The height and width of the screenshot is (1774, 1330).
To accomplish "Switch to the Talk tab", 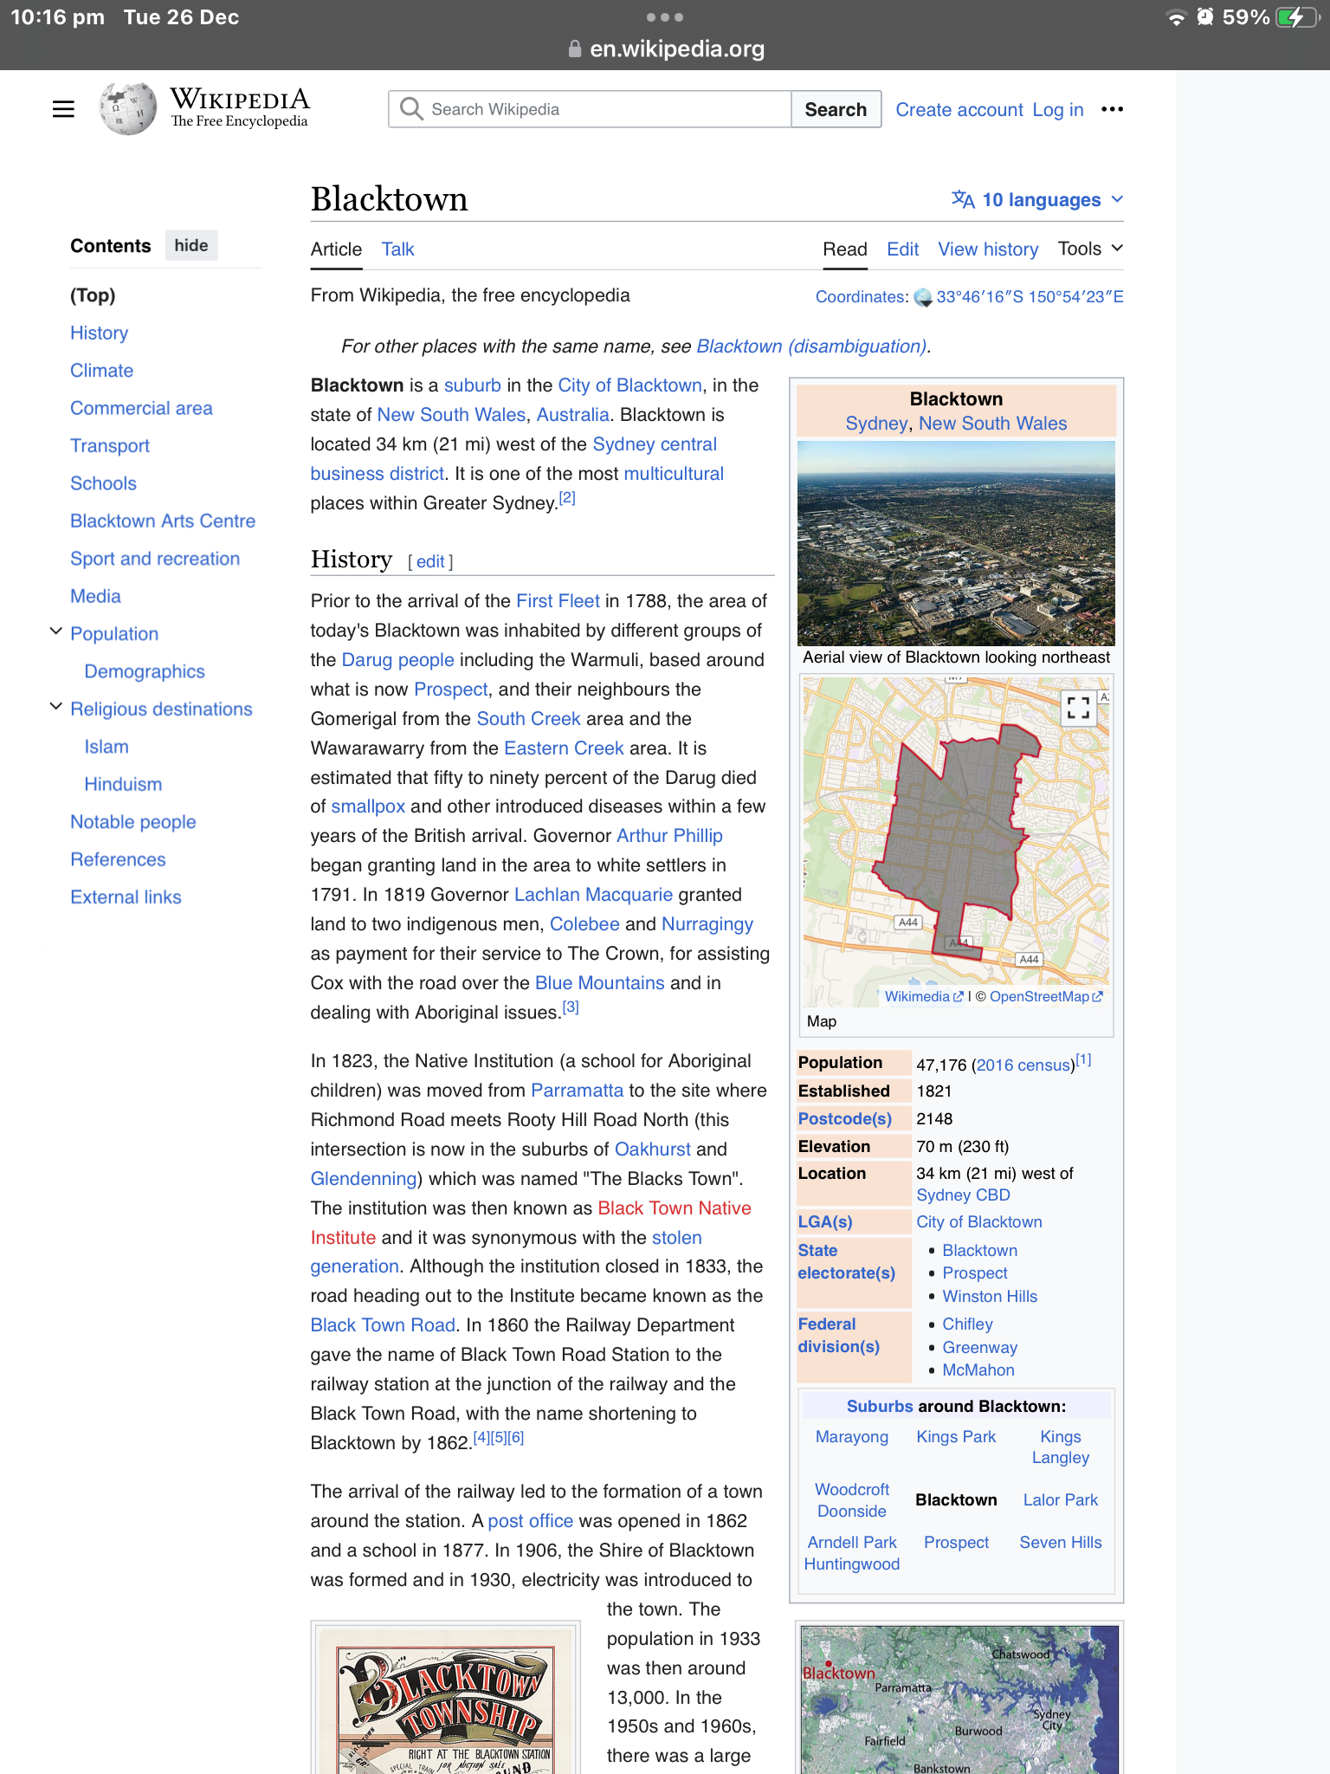I will [x=397, y=249].
